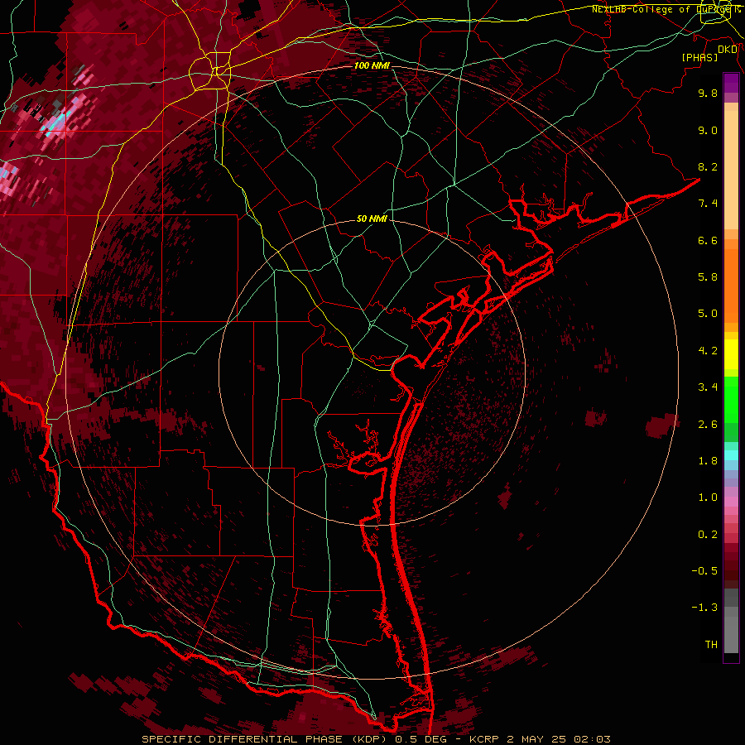The width and height of the screenshot is (745, 745).
Task: Click the cyan segment of the color bar
Action: coord(731,455)
